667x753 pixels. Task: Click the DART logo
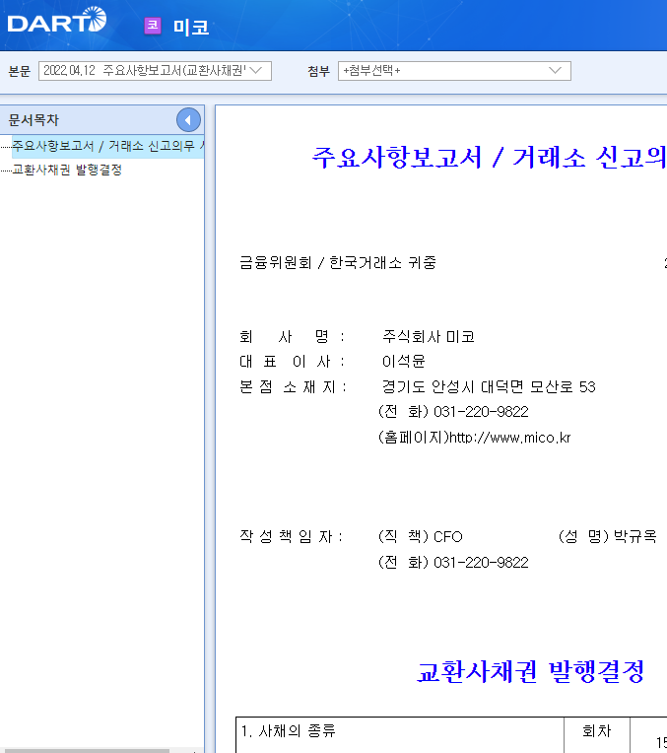57,21
